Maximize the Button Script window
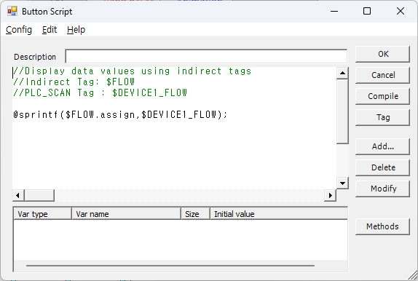This screenshot has height=281, width=418. tap(367, 11)
